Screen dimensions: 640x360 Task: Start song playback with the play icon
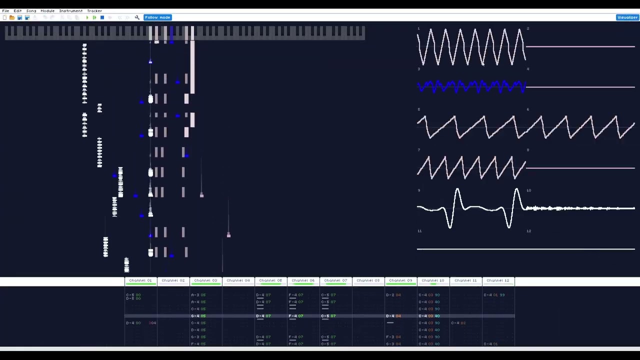[x=87, y=17]
